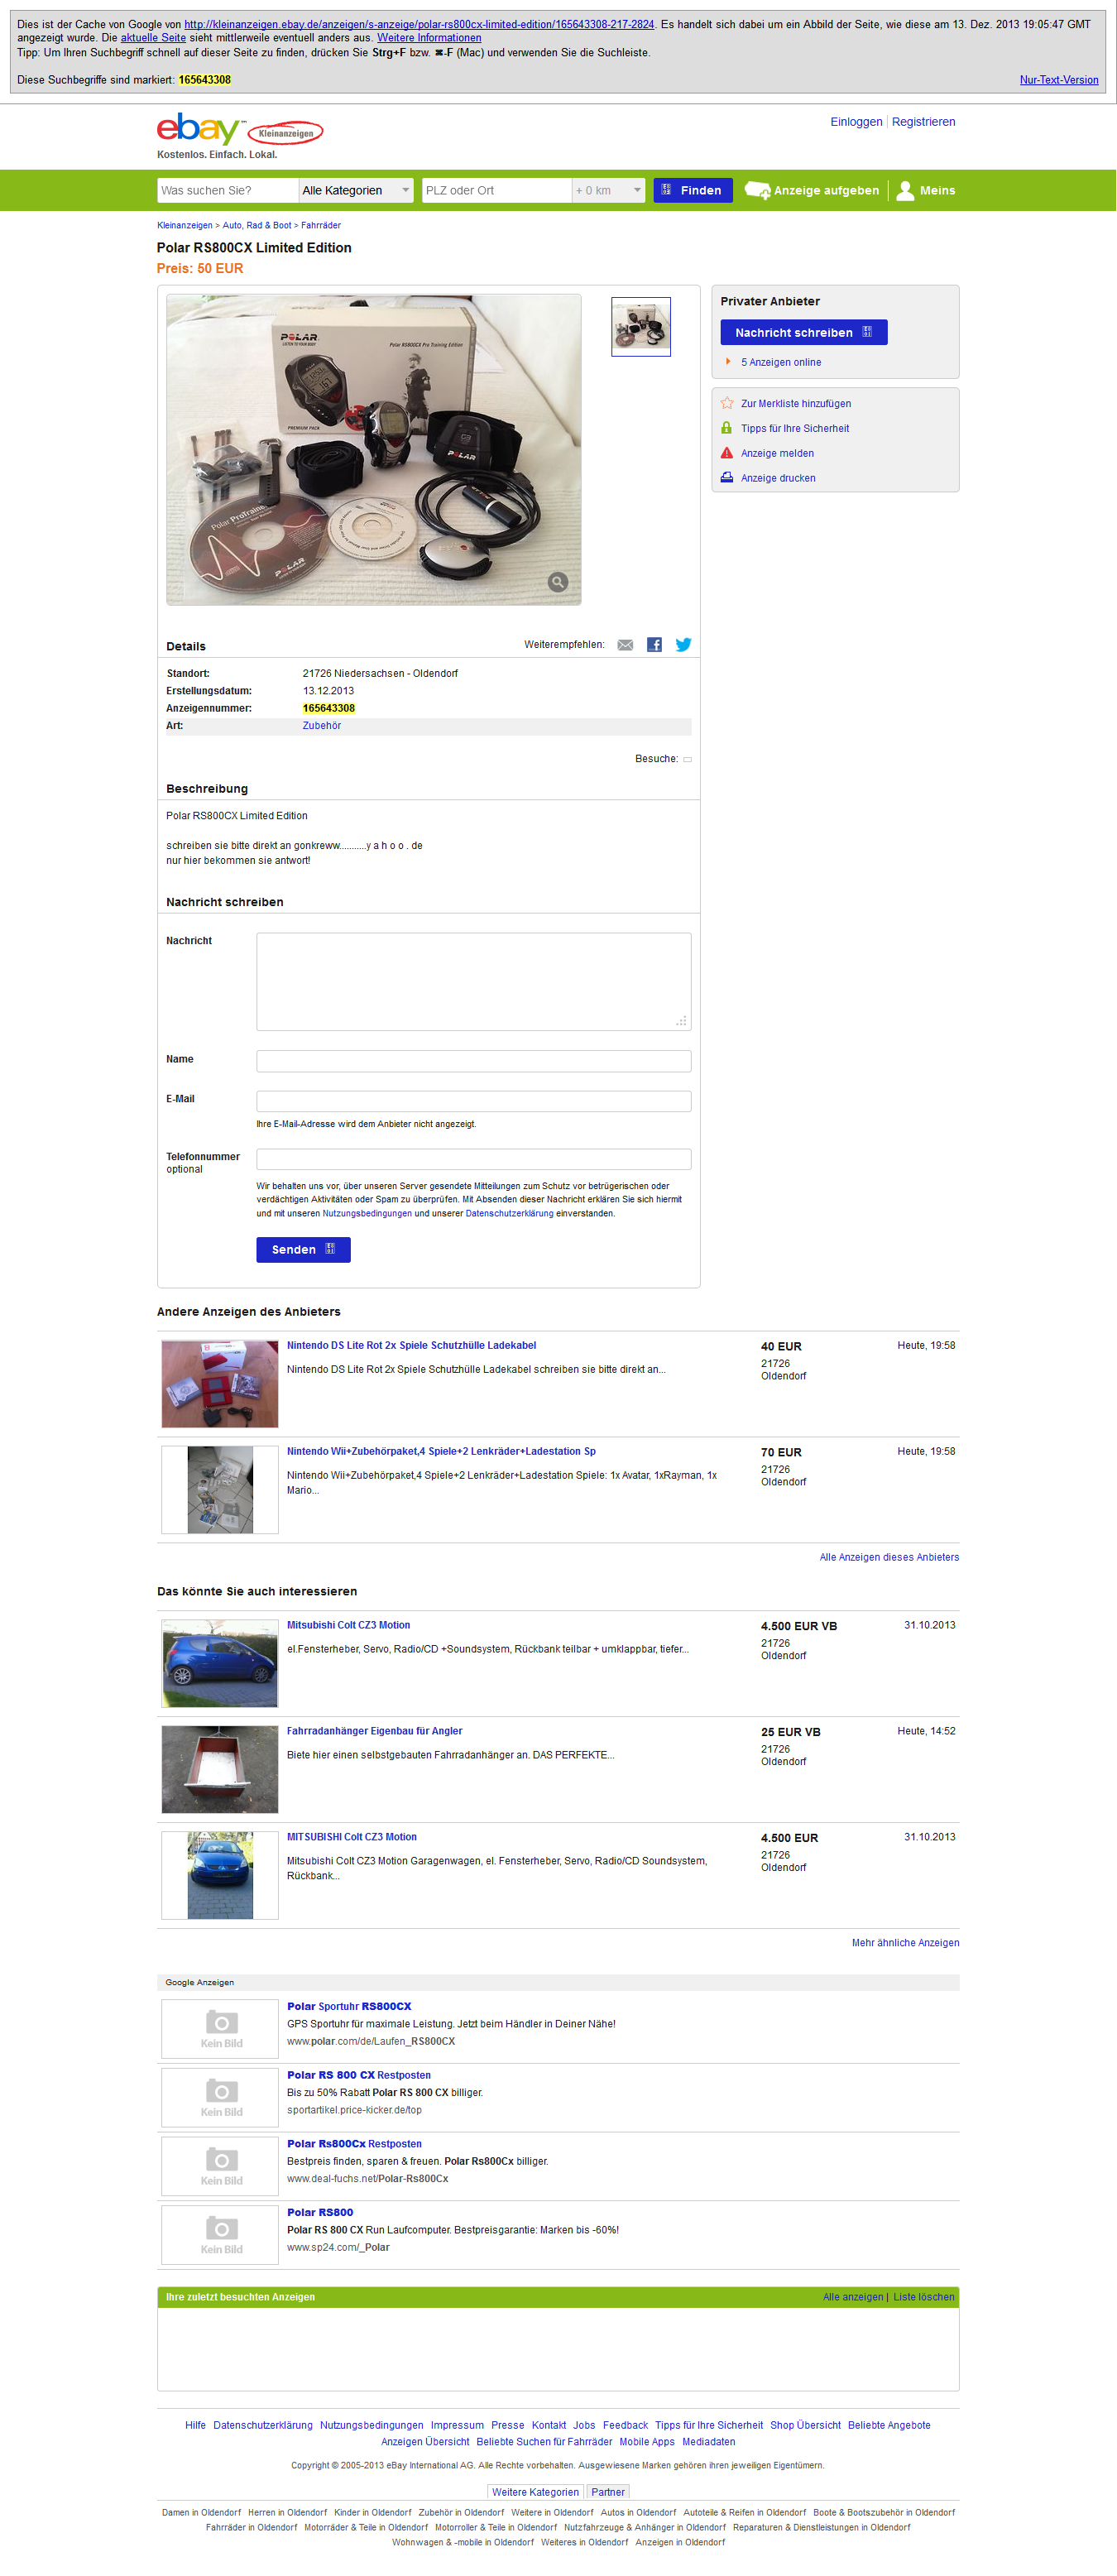The height and width of the screenshot is (2576, 1117).
Task: Open MITSUBISHI Colt CZ3 Motion thumbnail, 4.500 EUR
Action: coord(220,1876)
